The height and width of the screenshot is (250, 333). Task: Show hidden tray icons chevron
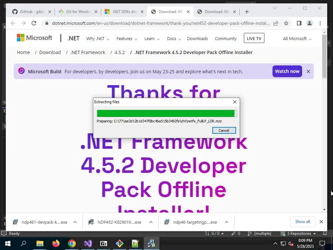click(x=275, y=243)
